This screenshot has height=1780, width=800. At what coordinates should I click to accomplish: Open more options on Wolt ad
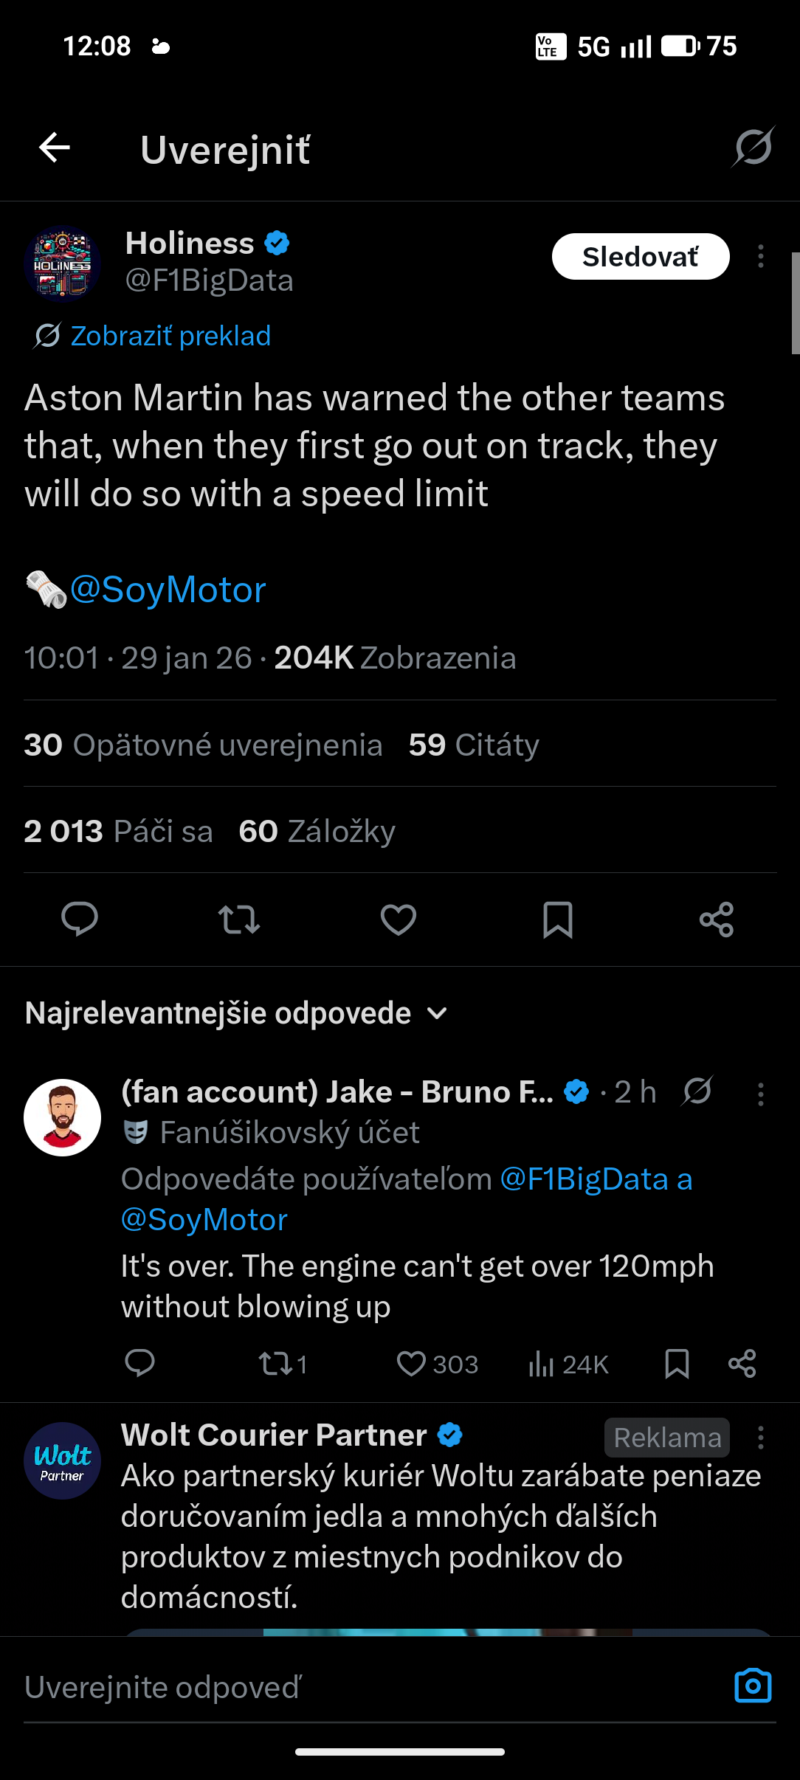click(x=760, y=1438)
